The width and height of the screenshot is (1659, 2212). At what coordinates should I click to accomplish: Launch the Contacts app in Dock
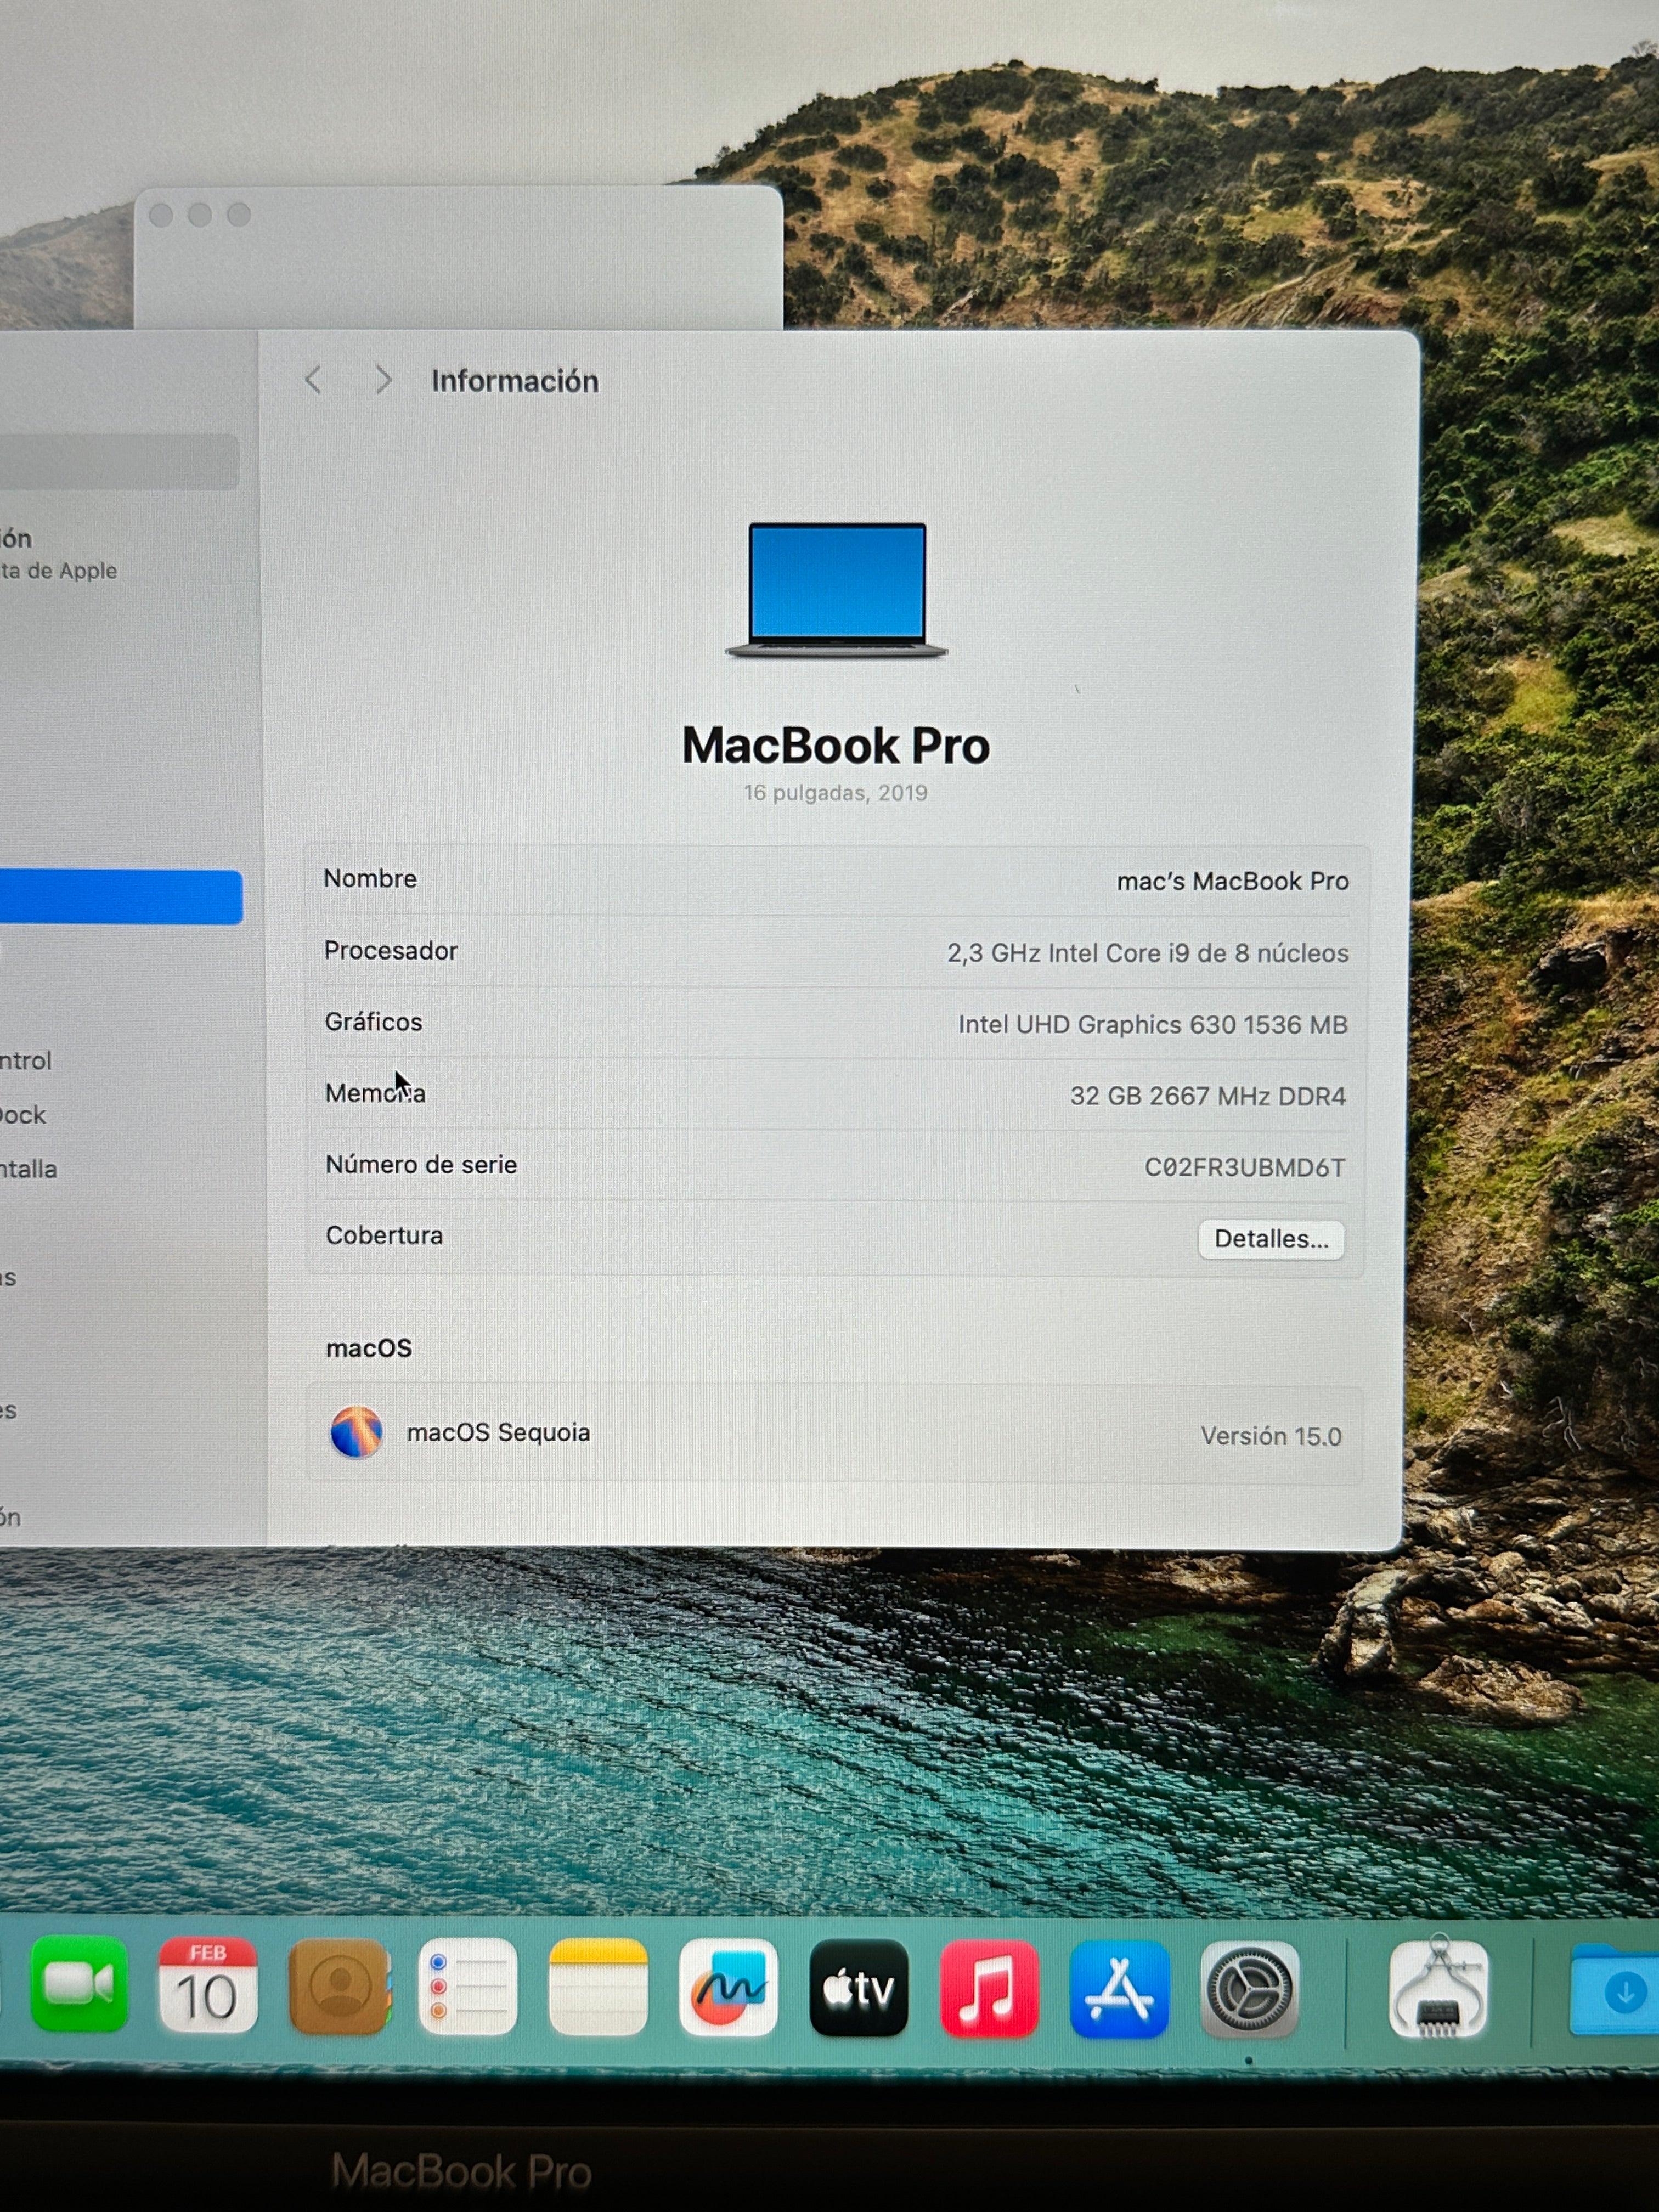(x=339, y=1987)
